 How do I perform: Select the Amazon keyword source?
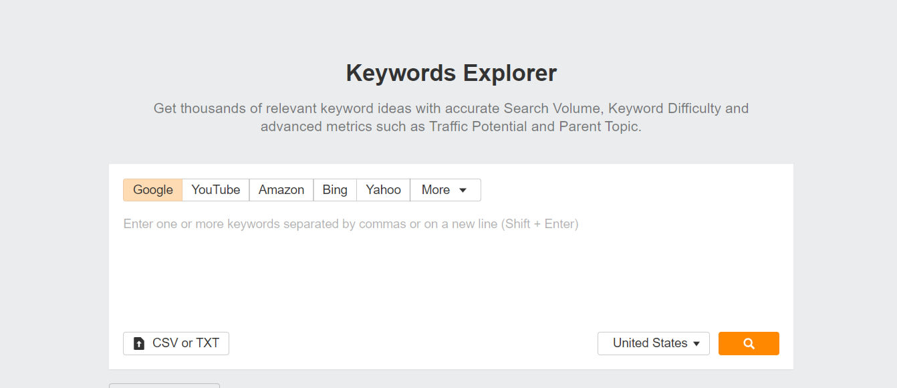(x=281, y=190)
